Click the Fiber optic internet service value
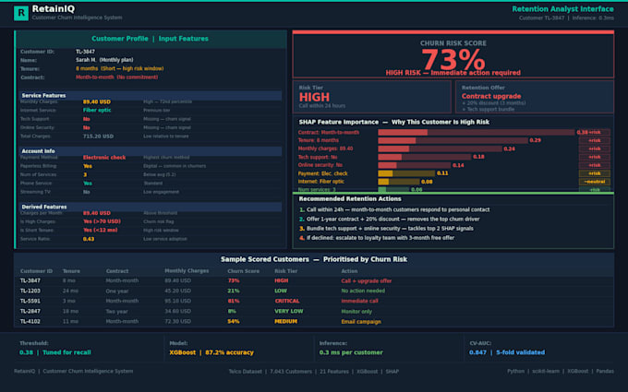This screenshot has height=392, width=628. click(97, 110)
